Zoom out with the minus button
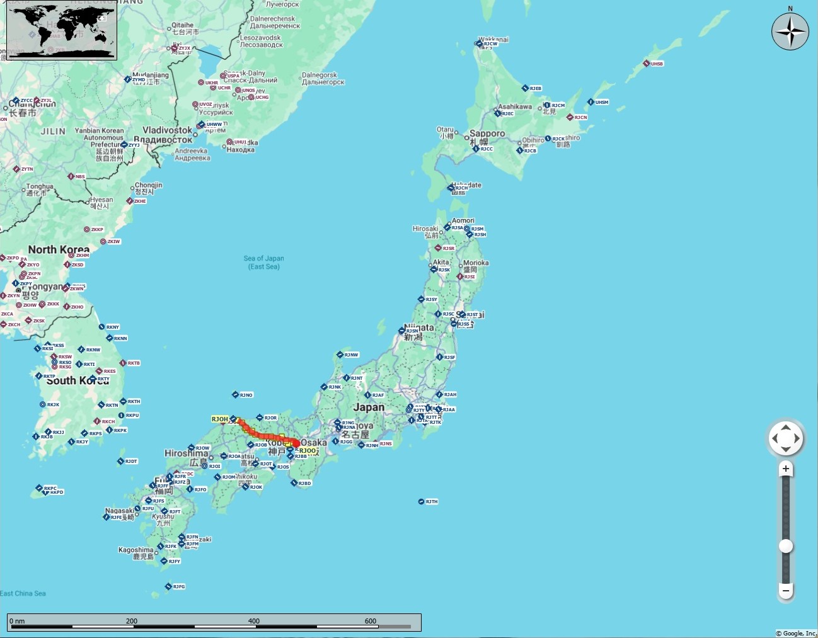This screenshot has height=638, width=818. [786, 591]
